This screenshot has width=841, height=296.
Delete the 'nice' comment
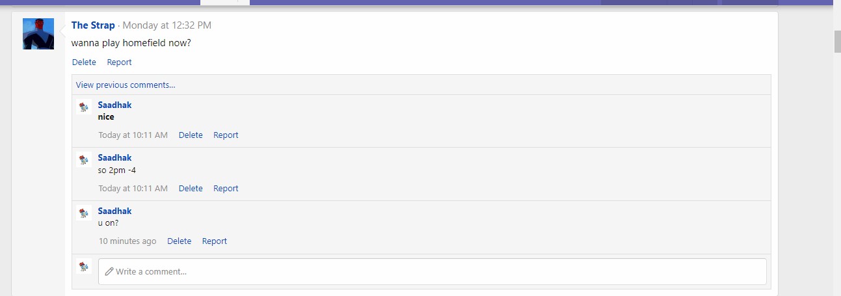click(x=191, y=135)
